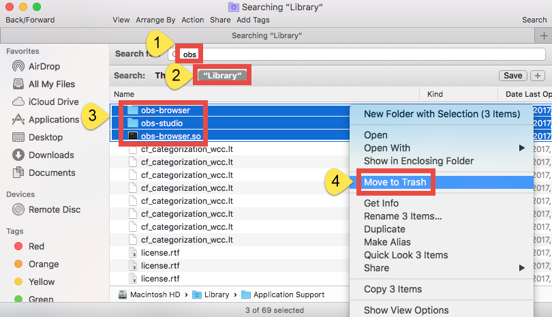Sort by Date Last Opened column
The image size is (552, 317).
pos(525,94)
